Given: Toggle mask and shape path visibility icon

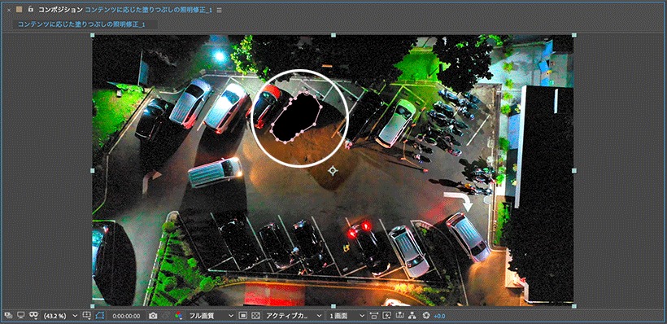Looking at the screenshot, I should 100,316.
